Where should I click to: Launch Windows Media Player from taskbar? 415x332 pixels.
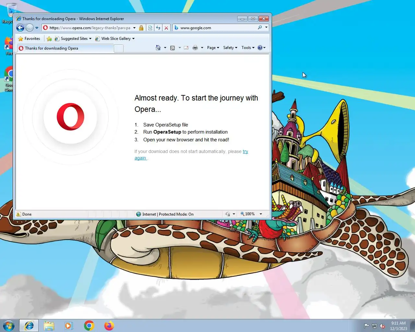pyautogui.click(x=69, y=326)
